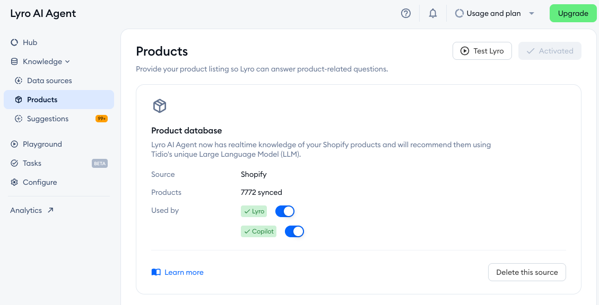Open the Suggestions menu item

coord(48,119)
